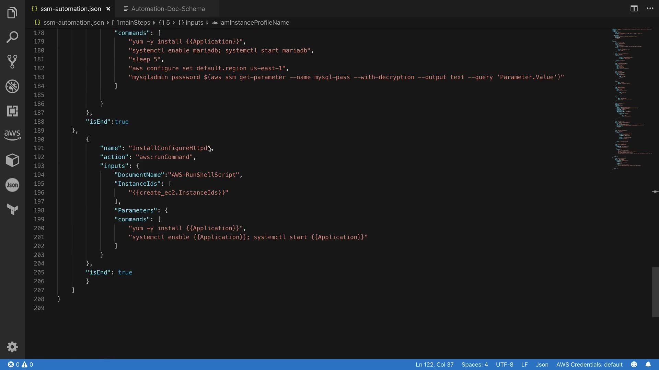Image resolution: width=659 pixels, height=370 pixels.
Task: Open the More Actions ellipsis menu
Action: 650,9
